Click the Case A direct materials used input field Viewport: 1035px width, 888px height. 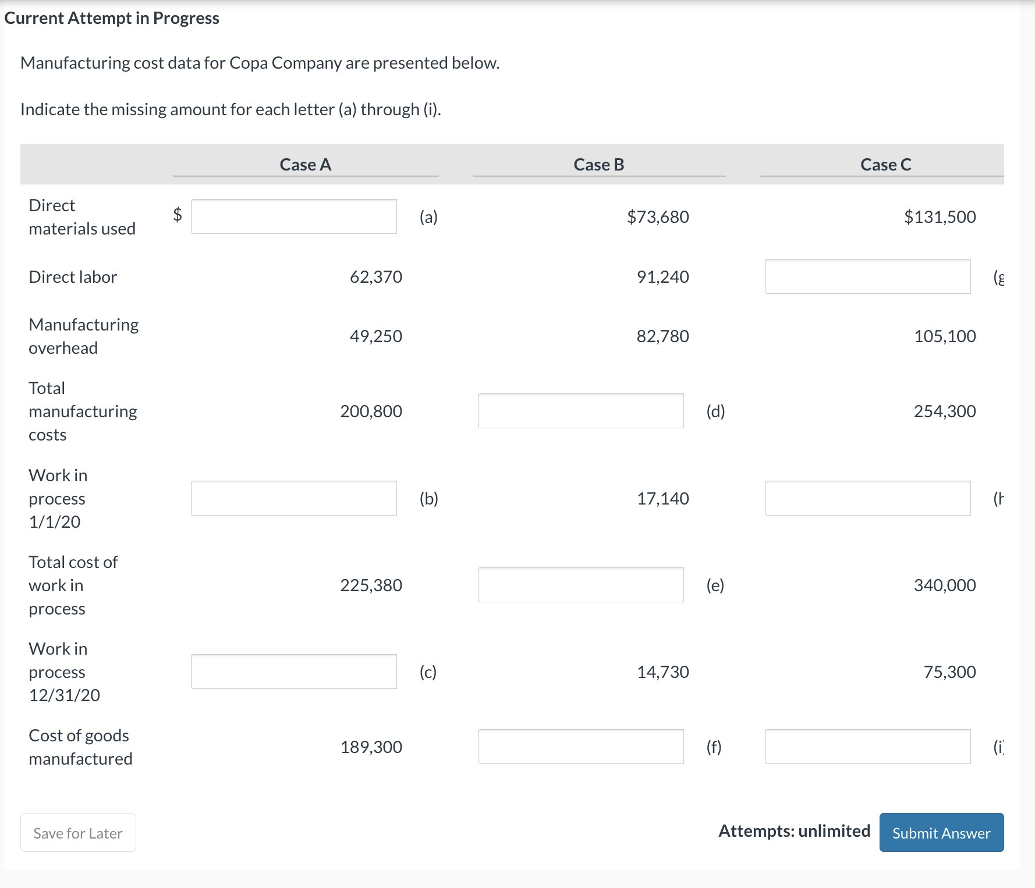(293, 216)
